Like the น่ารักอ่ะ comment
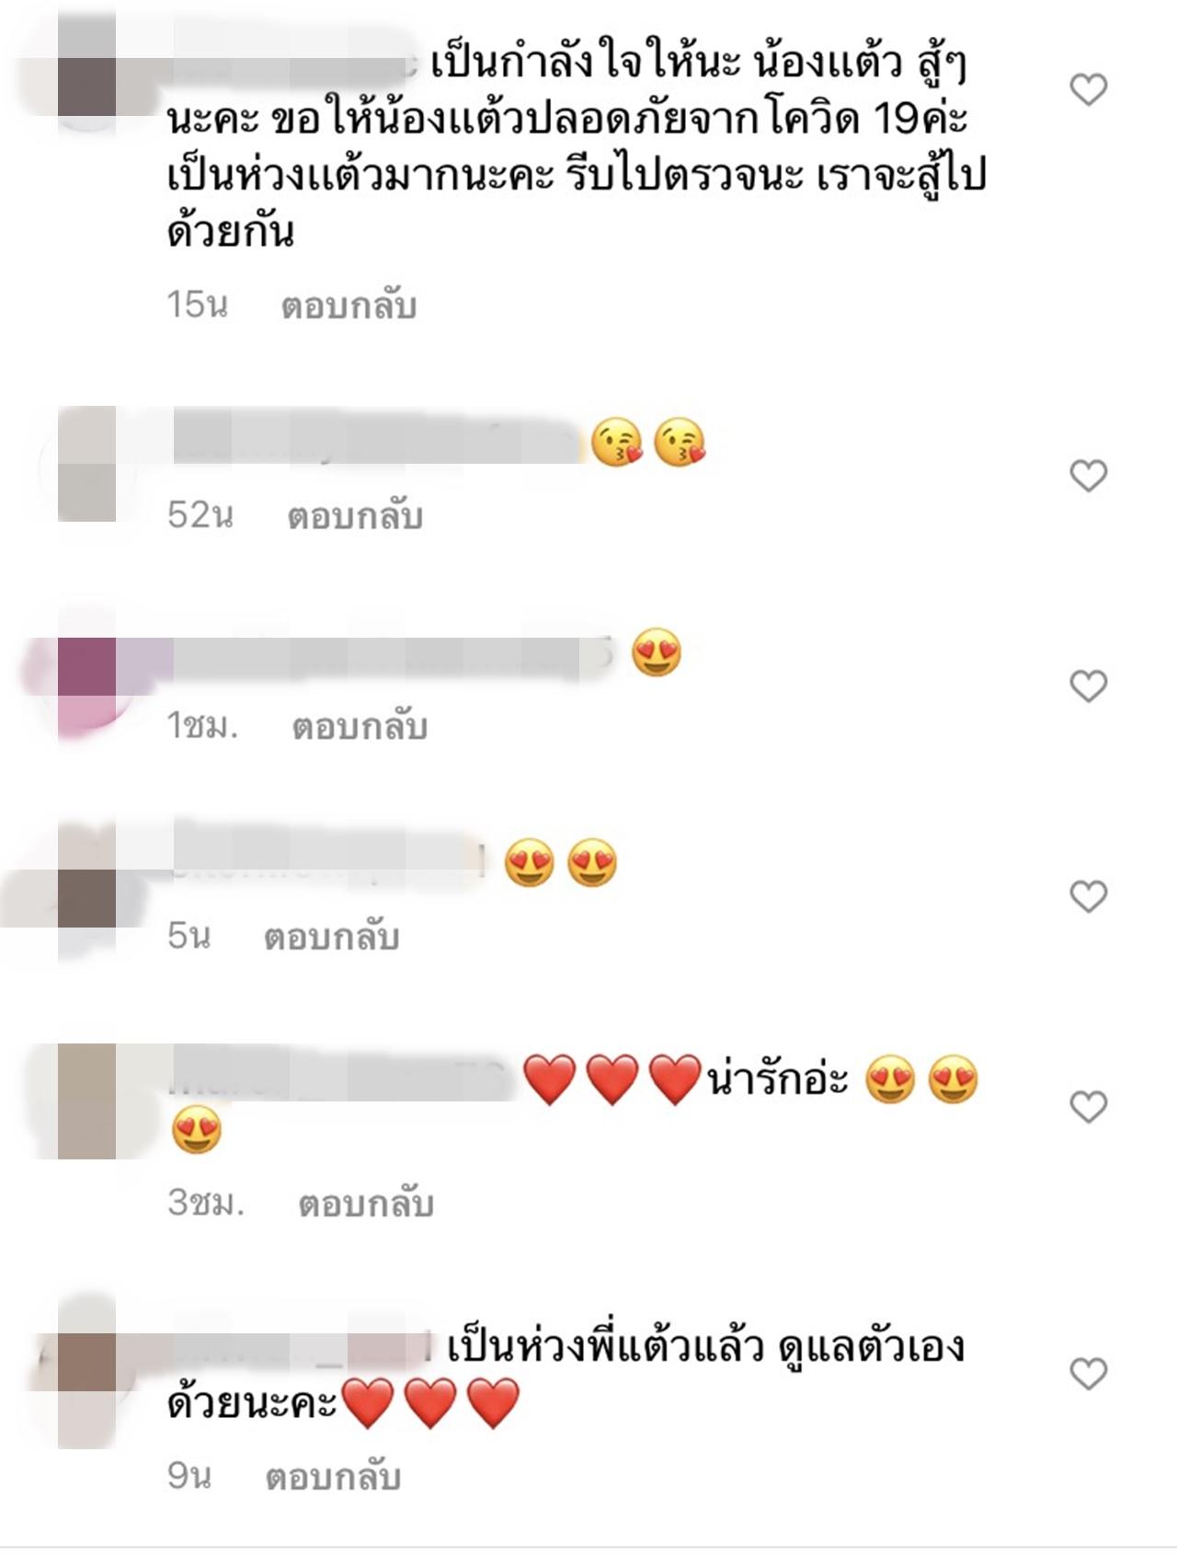The width and height of the screenshot is (1177, 1556). pyautogui.click(x=1089, y=1107)
